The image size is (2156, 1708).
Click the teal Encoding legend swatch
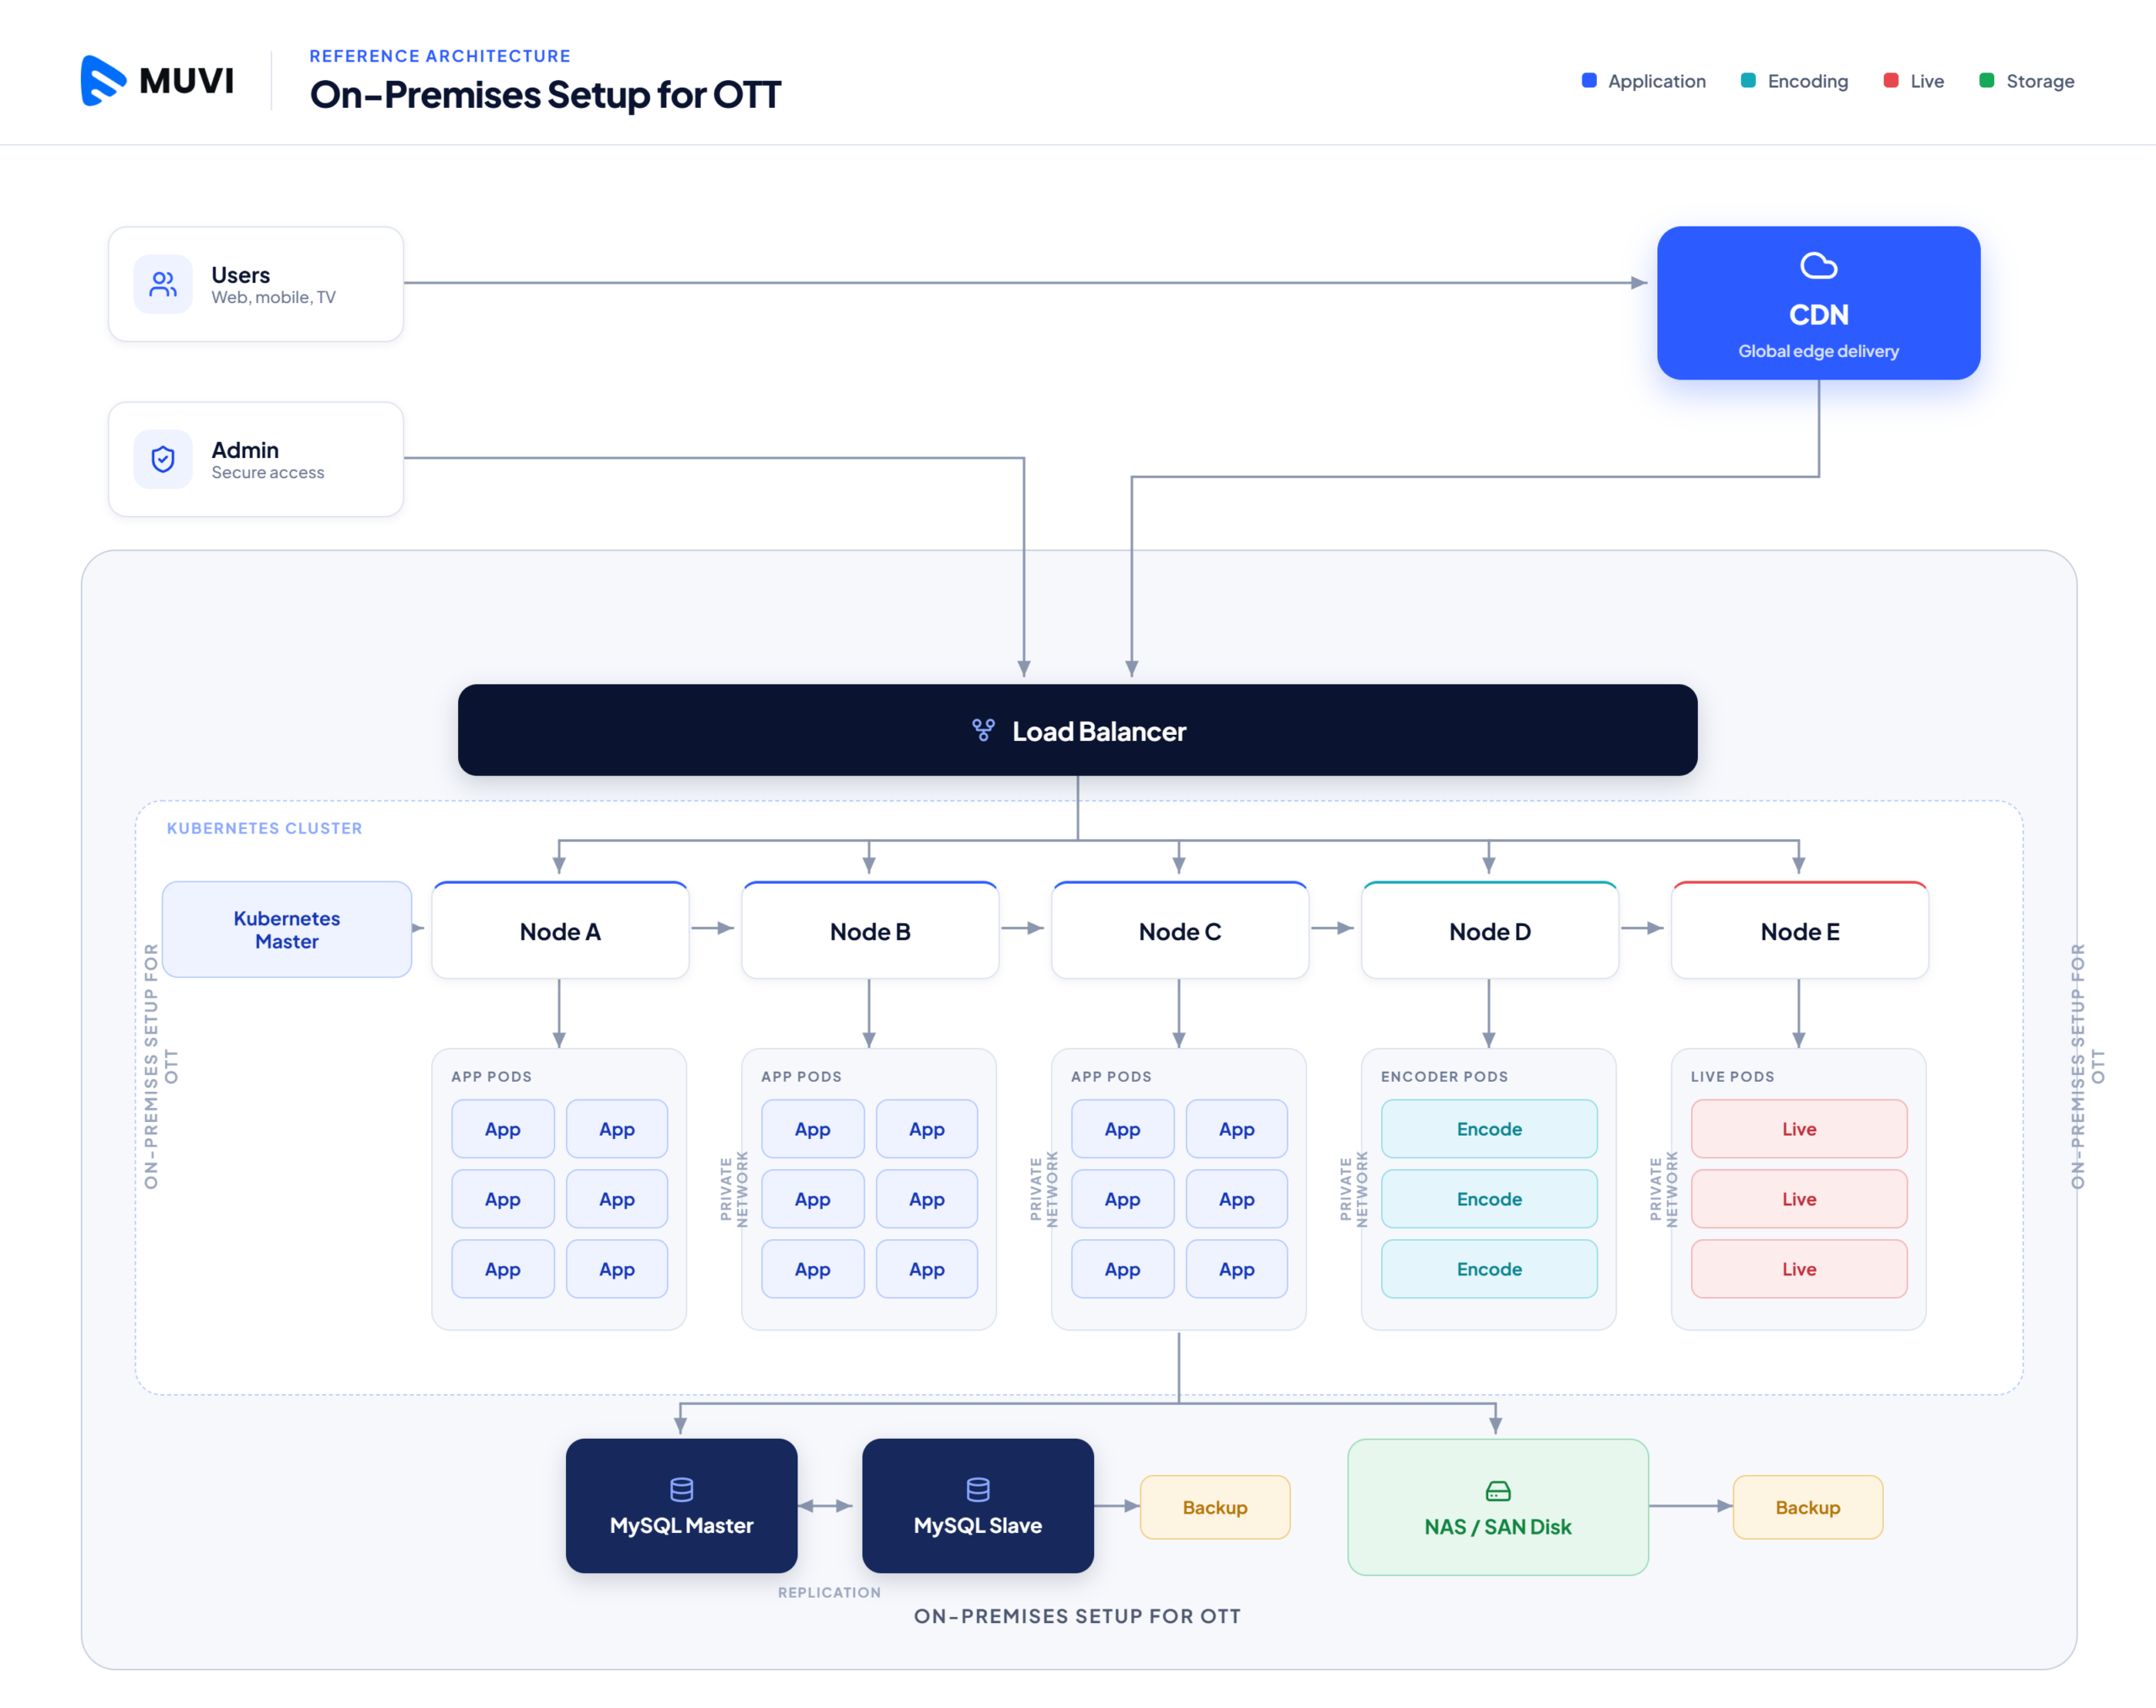[1748, 81]
